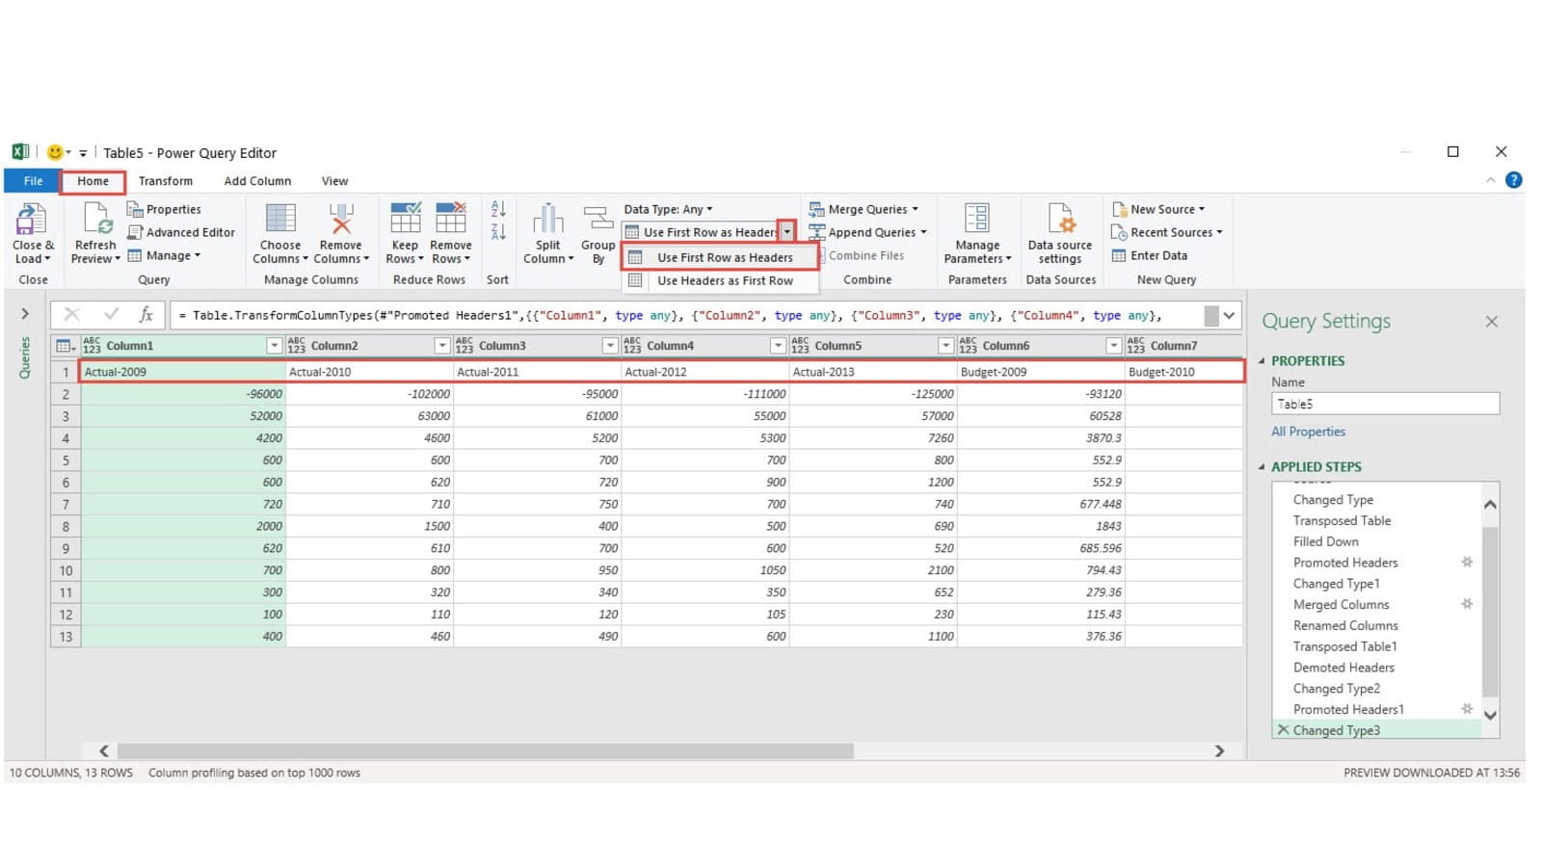Image resolution: width=1542 pixels, height=867 pixels.
Task: Open the All Properties link
Action: click(x=1308, y=432)
